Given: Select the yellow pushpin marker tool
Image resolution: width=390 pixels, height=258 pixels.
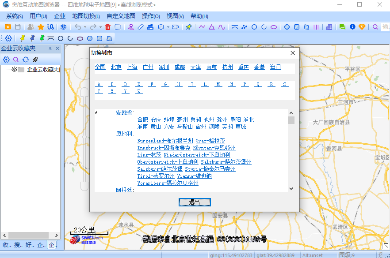Looking at the screenshot, I should coord(23,38).
